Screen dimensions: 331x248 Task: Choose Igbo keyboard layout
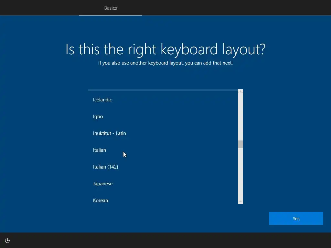tap(163, 116)
